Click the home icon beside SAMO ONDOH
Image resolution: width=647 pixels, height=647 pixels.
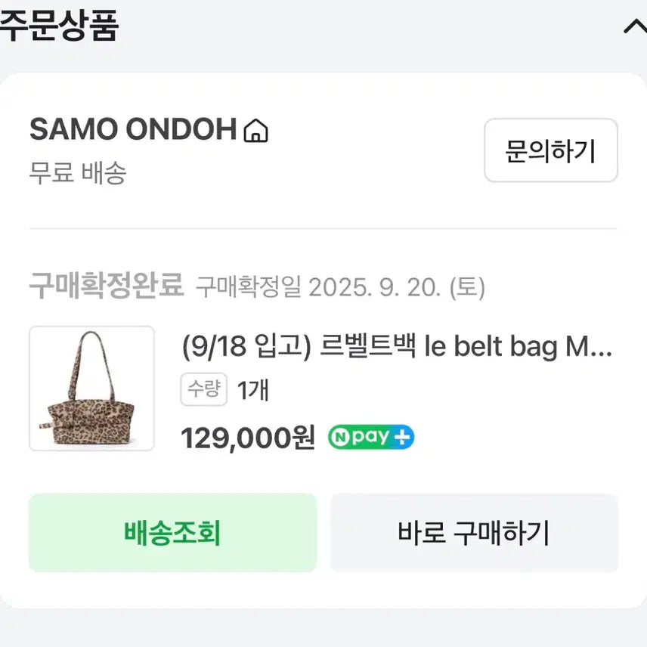(256, 131)
